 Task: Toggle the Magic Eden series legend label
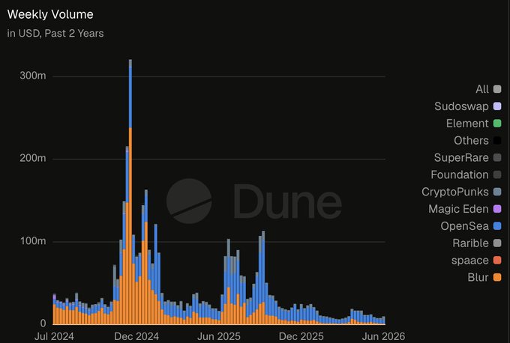pos(458,209)
